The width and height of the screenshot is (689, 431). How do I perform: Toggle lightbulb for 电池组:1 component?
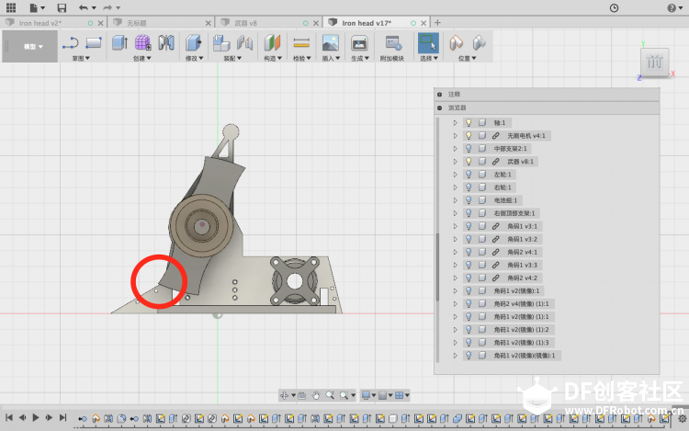pyautogui.click(x=469, y=200)
